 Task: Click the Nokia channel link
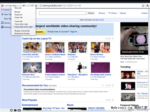click(x=122, y=62)
